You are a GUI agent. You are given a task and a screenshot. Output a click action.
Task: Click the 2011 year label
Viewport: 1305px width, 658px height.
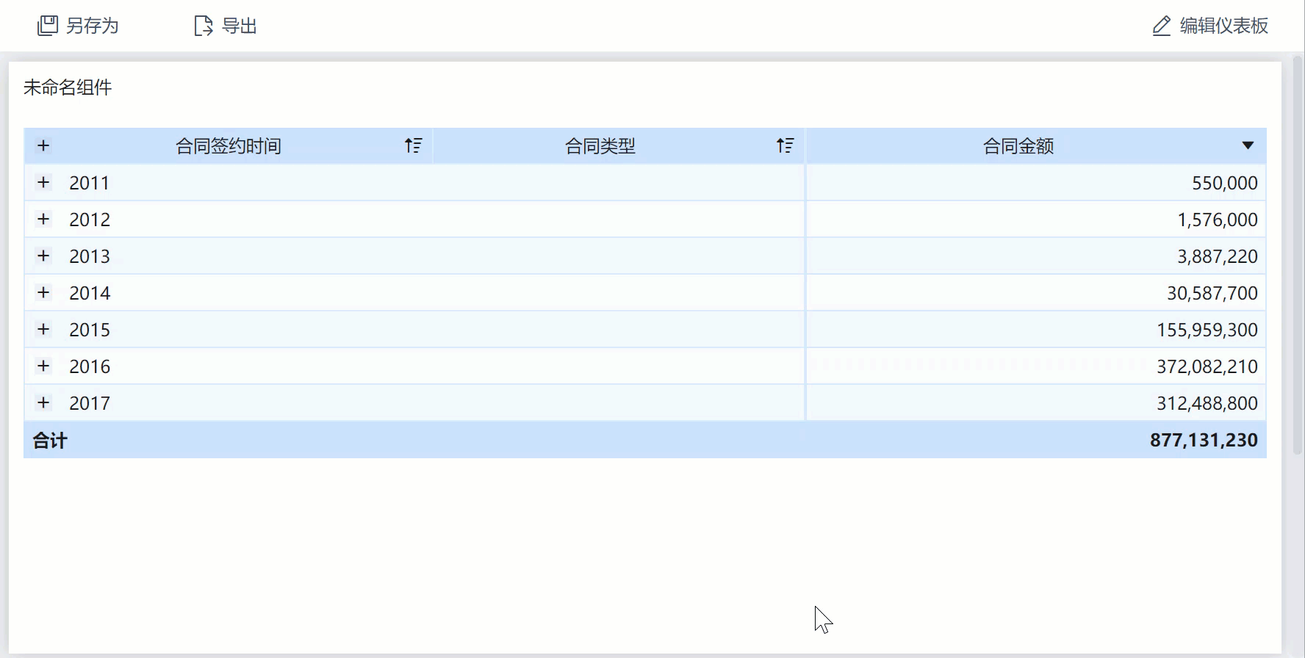[x=90, y=183]
